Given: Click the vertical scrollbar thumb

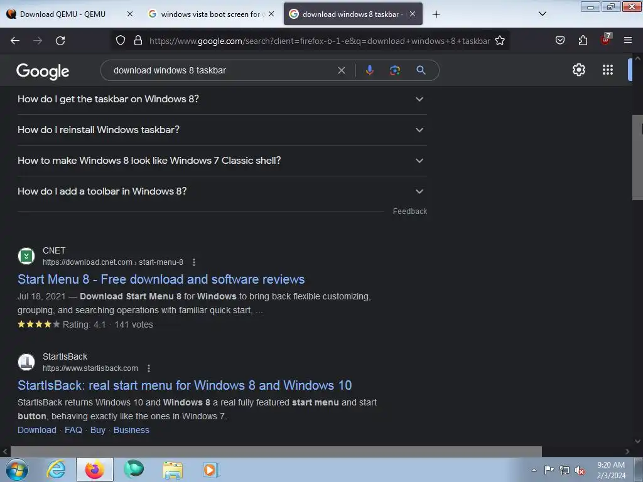Looking at the screenshot, I should pyautogui.click(x=637, y=158).
